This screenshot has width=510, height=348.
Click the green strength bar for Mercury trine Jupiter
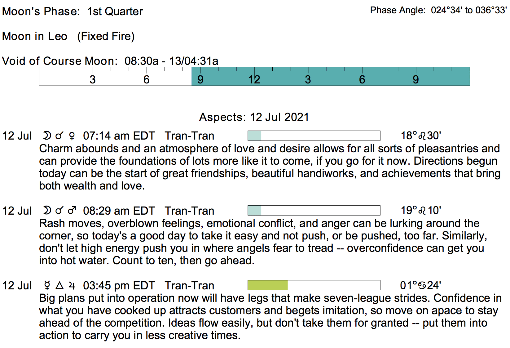click(x=314, y=285)
